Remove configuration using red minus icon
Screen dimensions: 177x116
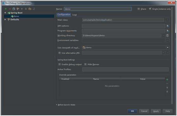(x=10, y=9)
